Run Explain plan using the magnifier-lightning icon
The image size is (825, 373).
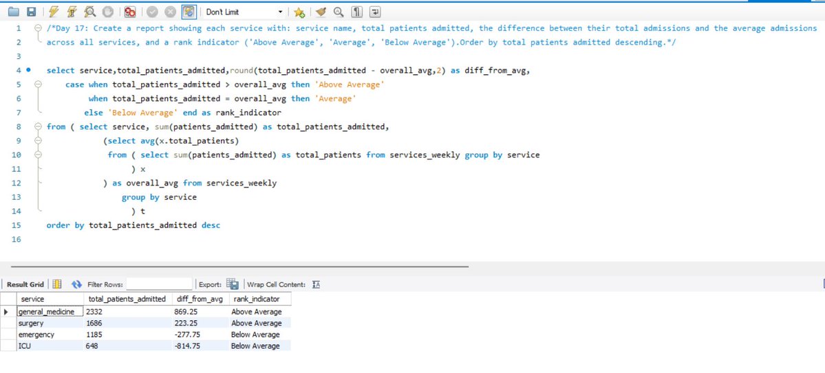[x=89, y=12]
